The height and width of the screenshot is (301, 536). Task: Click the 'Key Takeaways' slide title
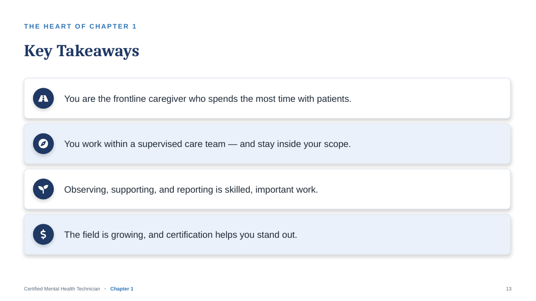click(81, 51)
